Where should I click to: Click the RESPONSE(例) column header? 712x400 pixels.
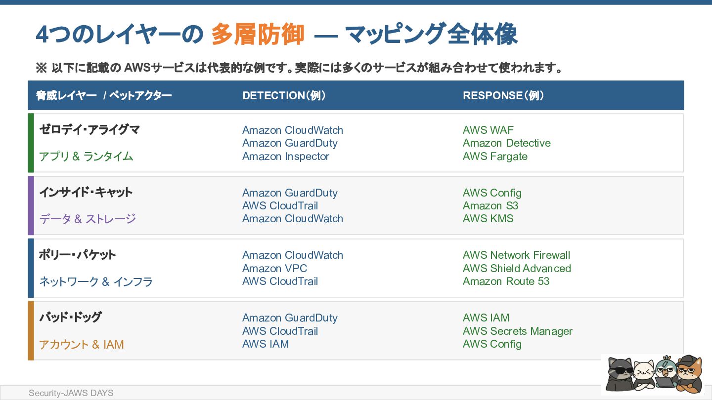pyautogui.click(x=503, y=96)
